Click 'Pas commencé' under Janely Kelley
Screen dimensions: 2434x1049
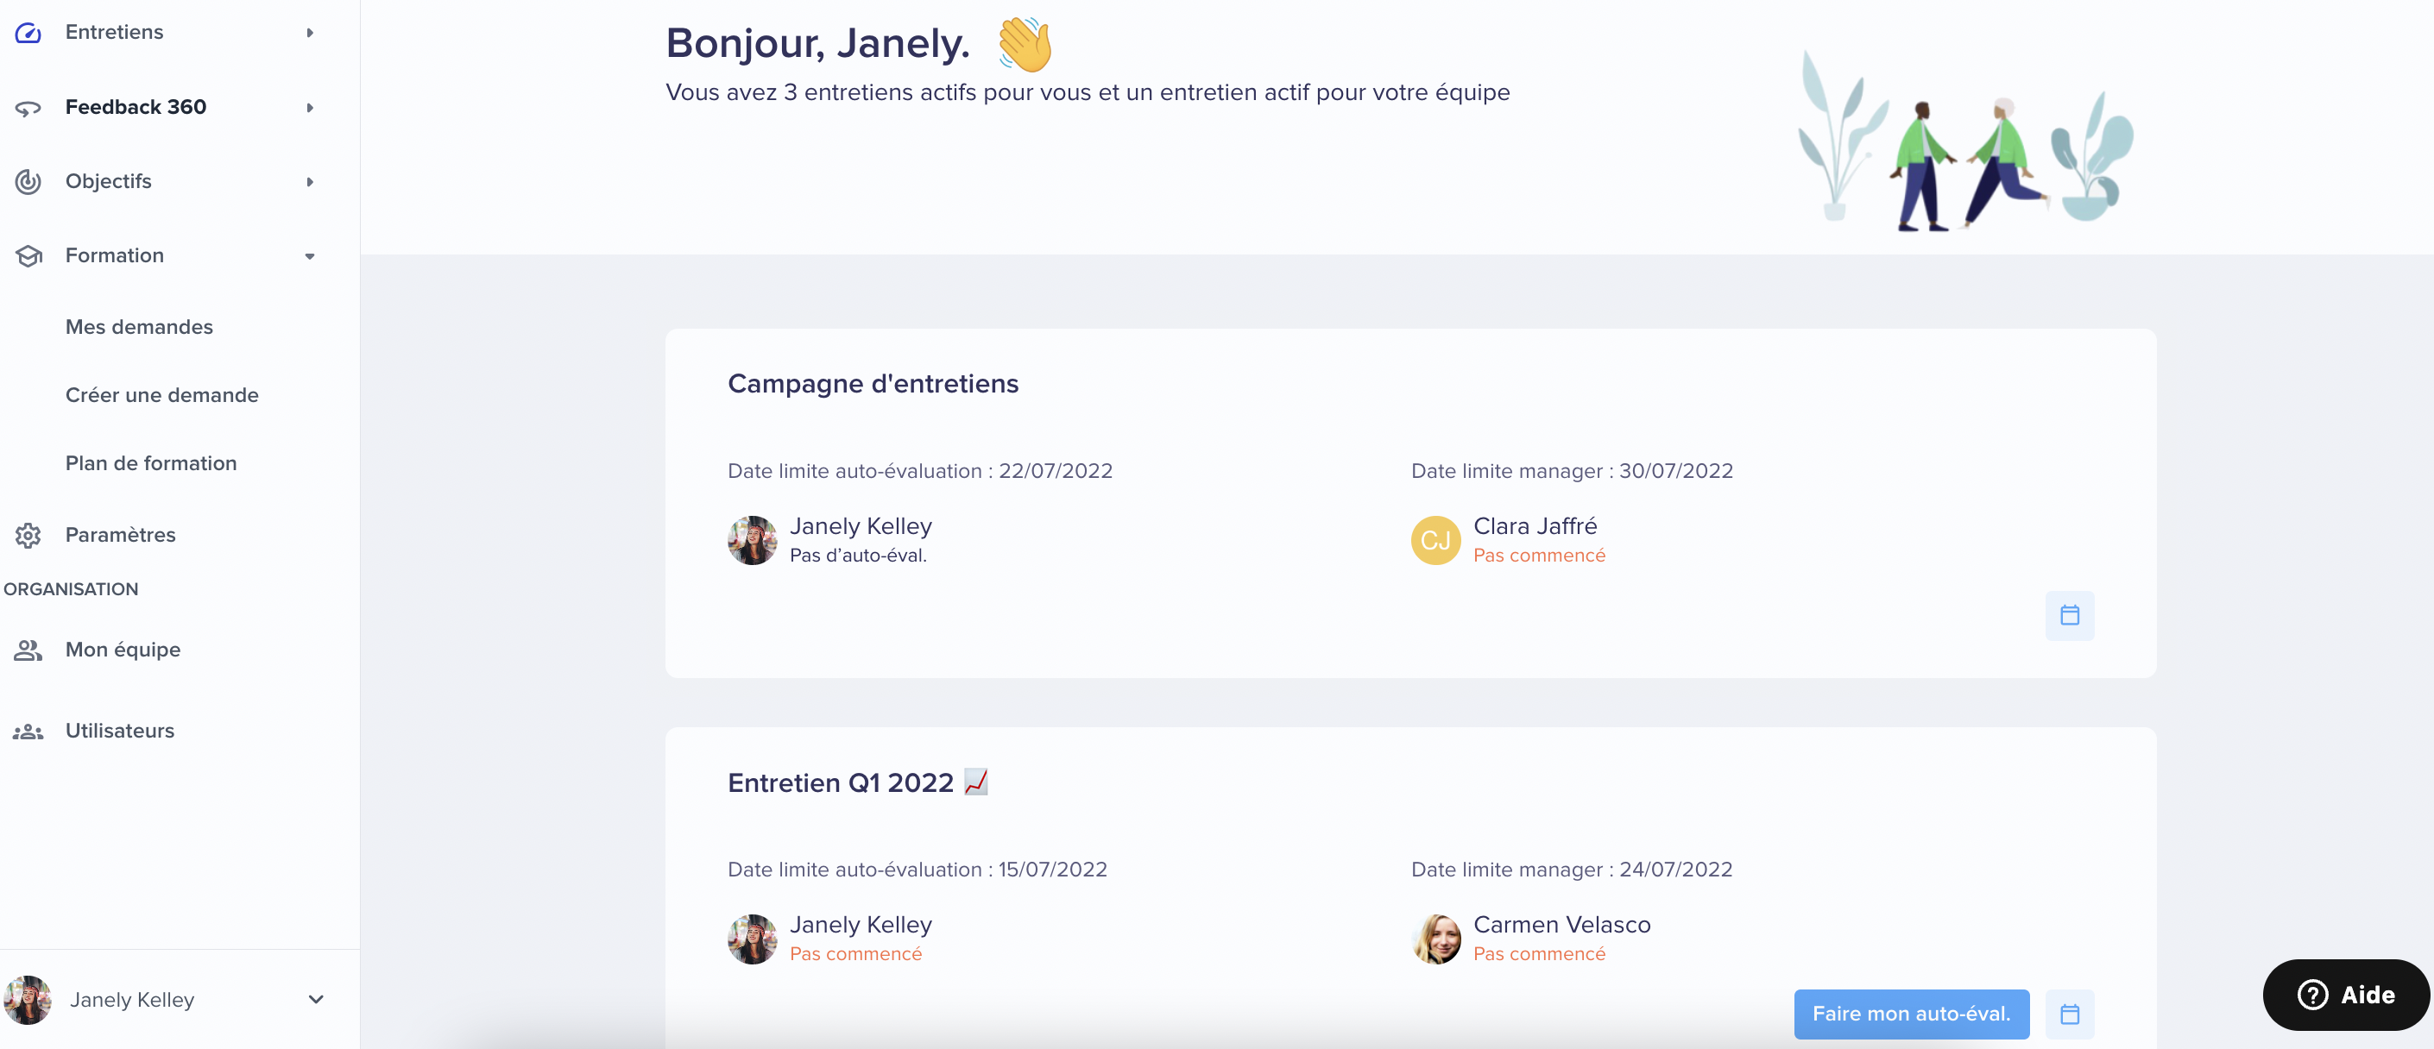(x=856, y=953)
